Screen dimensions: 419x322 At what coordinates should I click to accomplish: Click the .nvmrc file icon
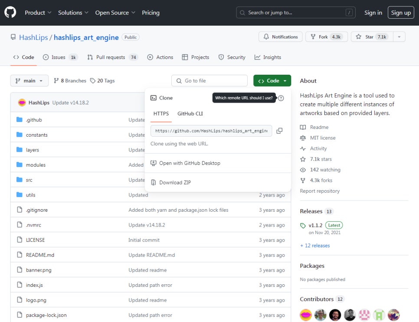pyautogui.click(x=19, y=225)
